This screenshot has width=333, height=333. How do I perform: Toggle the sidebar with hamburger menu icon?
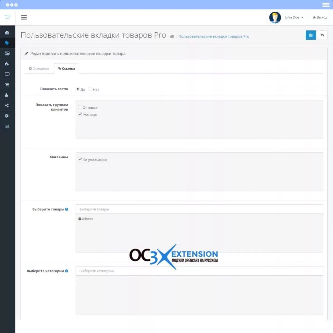(x=24, y=17)
